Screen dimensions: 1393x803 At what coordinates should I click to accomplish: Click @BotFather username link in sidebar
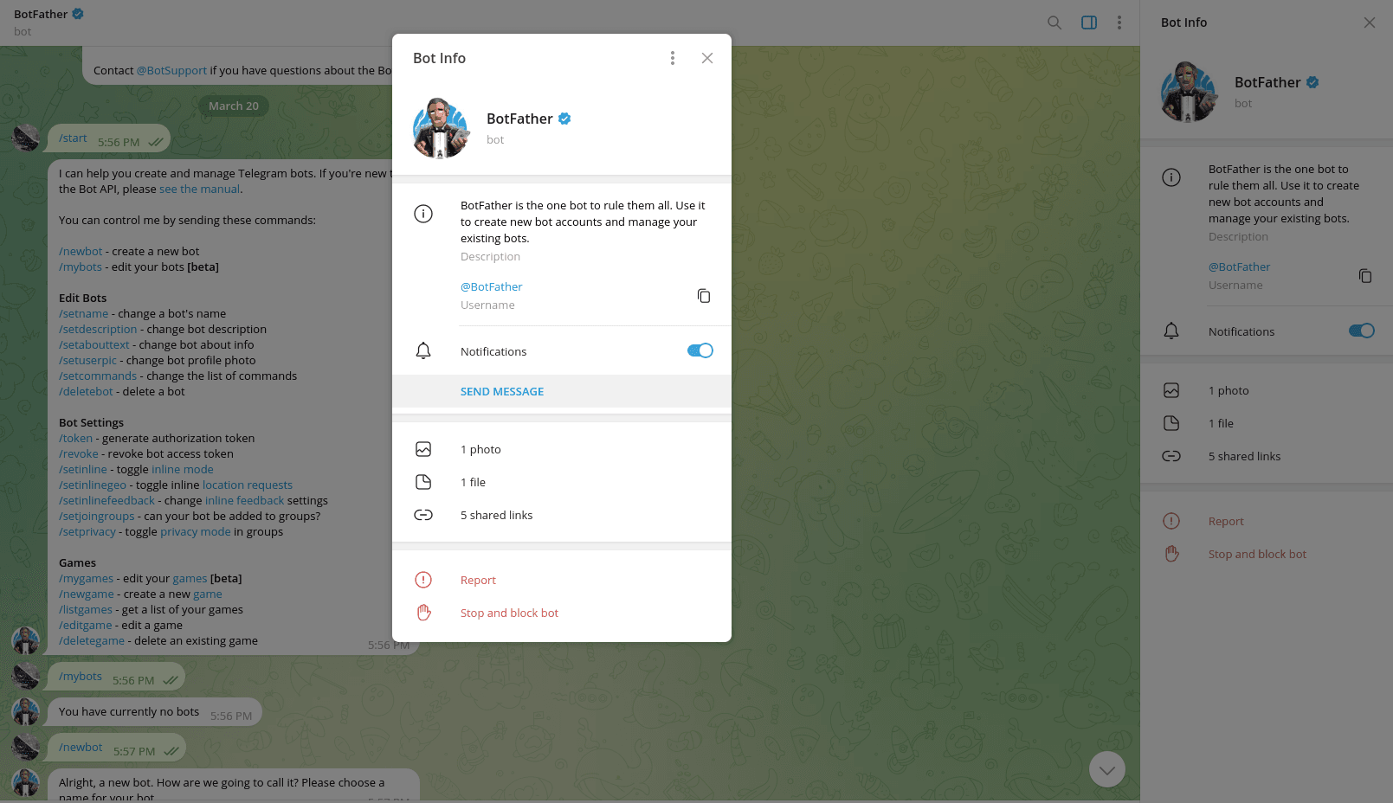point(1240,267)
